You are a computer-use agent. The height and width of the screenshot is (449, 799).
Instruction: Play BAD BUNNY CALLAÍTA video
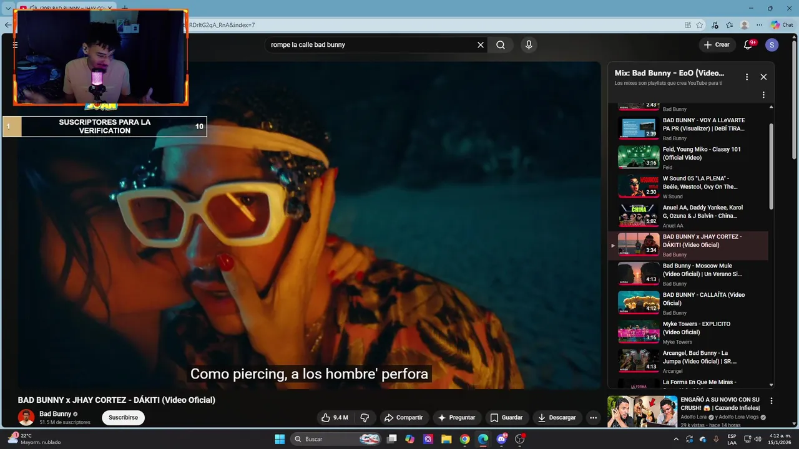(688, 304)
